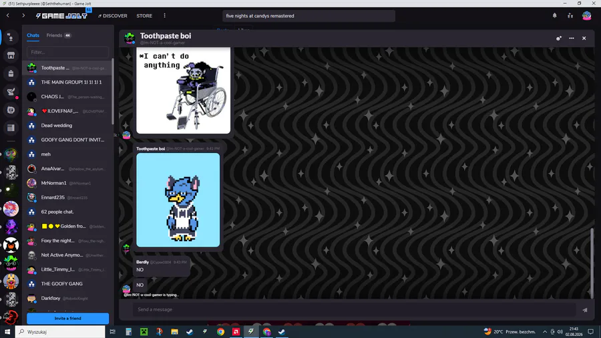Viewport: 601px width, 338px height.
Task: Open the blue bird pixel art image
Action: pyautogui.click(x=178, y=200)
